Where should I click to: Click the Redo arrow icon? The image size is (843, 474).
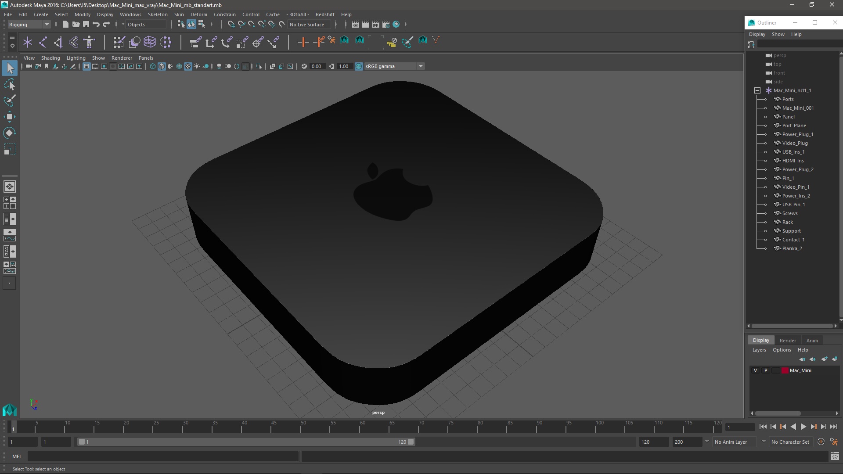(106, 25)
